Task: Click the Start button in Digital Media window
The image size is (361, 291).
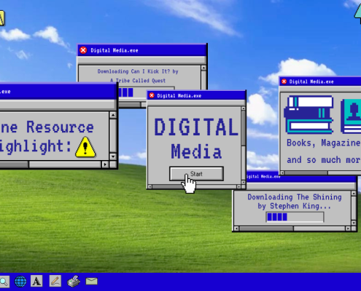Action: click(x=196, y=174)
